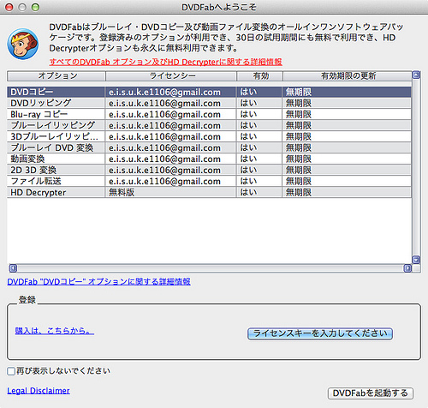Image resolution: width=428 pixels, height=408 pixels.
Task: Click the green zoom window button
Action: tap(35, 7)
